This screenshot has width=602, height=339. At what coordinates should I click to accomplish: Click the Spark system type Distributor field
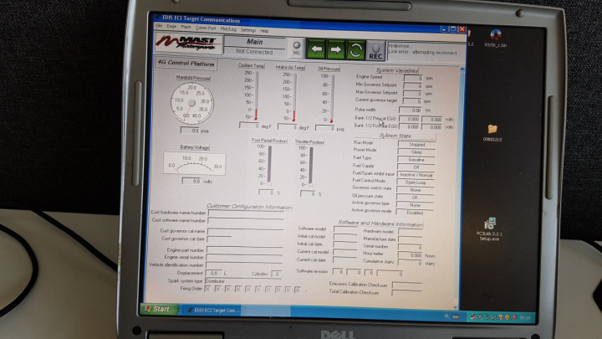[243, 281]
